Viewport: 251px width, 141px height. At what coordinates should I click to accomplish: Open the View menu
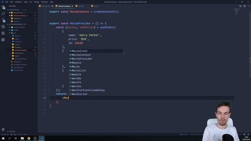pos(25,2)
